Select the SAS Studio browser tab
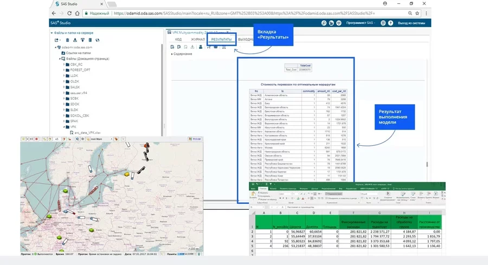 [79, 4]
